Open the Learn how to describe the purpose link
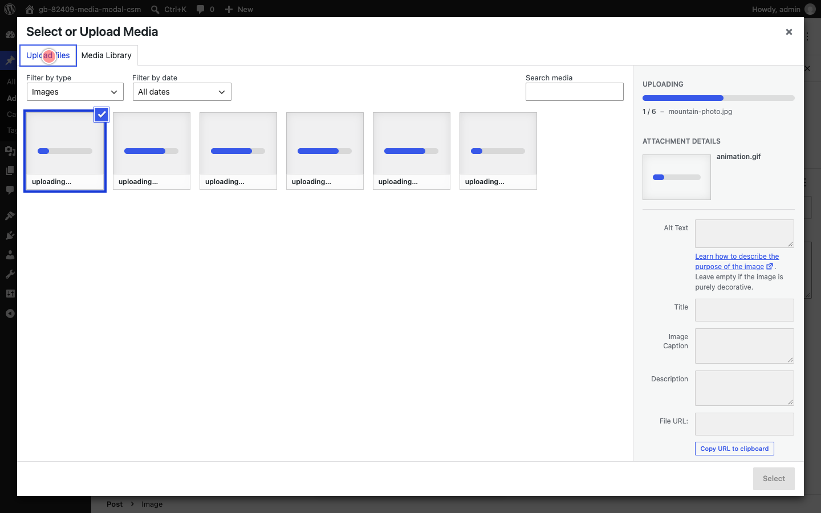Image resolution: width=821 pixels, height=513 pixels. click(737, 262)
